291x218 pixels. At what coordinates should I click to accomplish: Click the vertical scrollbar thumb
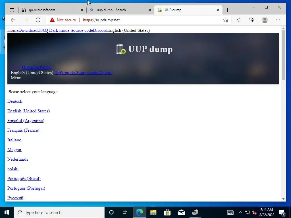[283, 55]
